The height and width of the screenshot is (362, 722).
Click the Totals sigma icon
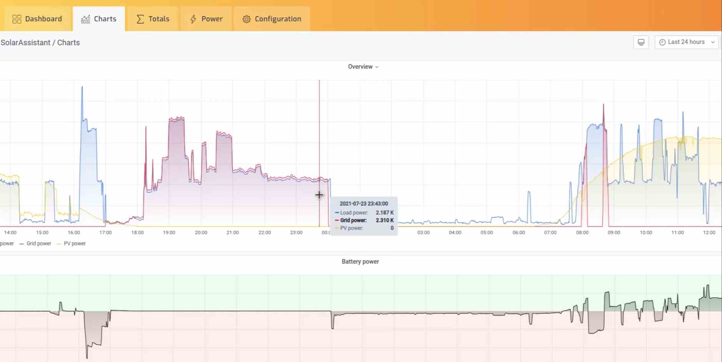point(140,19)
